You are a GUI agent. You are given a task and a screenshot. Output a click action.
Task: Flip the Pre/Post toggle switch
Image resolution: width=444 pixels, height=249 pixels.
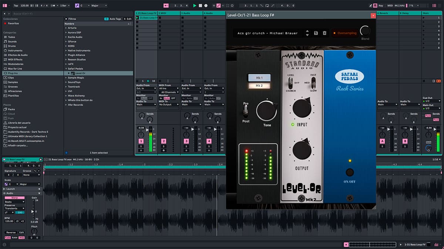pyautogui.click(x=246, y=112)
